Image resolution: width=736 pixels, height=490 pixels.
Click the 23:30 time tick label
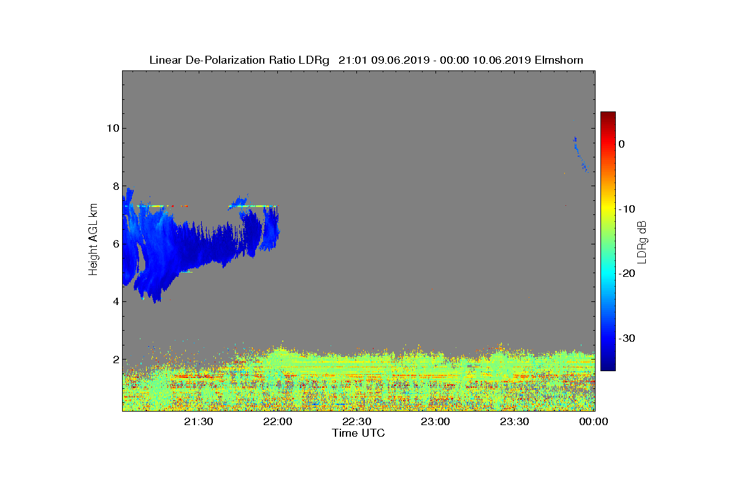(516, 421)
